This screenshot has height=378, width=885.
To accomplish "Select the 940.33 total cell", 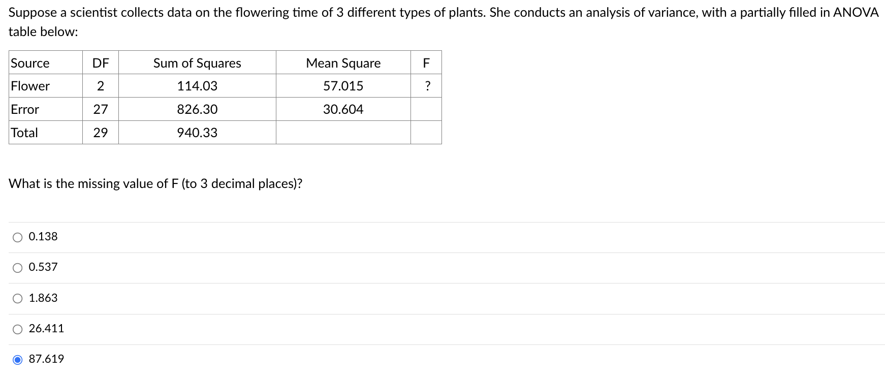I will tap(198, 133).
